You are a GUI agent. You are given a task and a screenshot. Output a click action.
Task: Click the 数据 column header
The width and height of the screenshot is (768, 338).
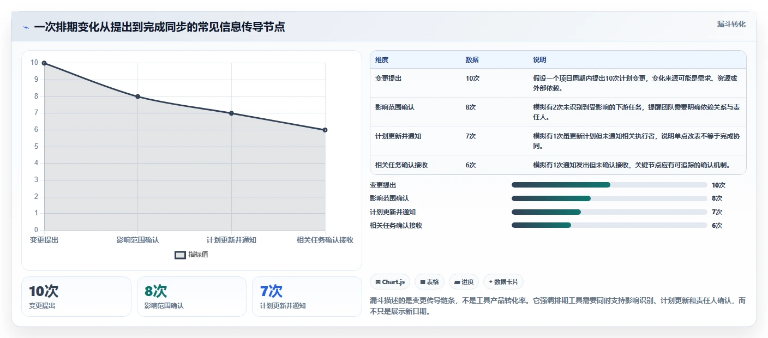(x=472, y=60)
